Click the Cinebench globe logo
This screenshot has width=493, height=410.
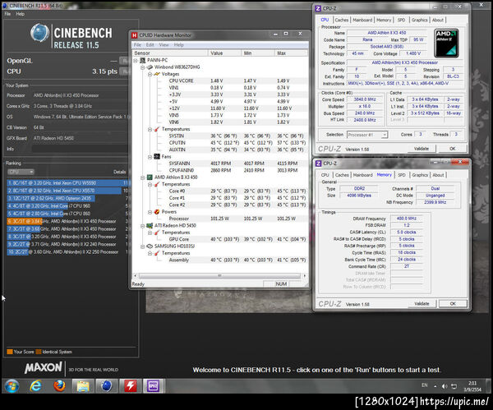39,33
